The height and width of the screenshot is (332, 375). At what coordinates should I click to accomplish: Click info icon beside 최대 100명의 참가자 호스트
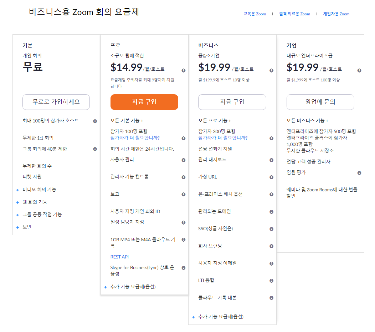pyautogui.click(x=95, y=121)
